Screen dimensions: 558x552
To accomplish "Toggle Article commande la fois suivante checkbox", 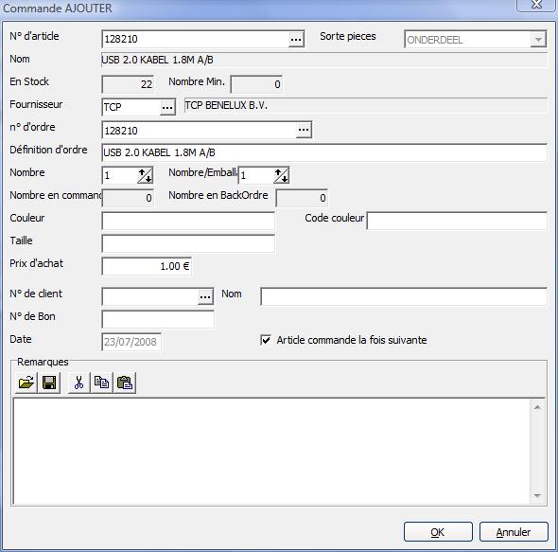I will click(266, 340).
